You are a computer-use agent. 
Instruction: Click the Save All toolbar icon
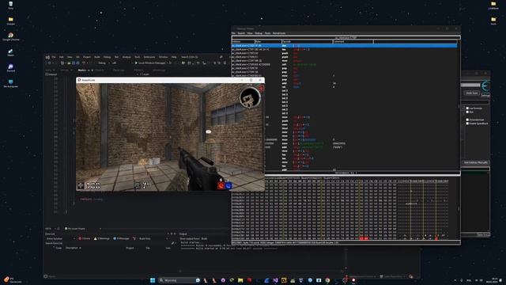pyautogui.click(x=77, y=63)
